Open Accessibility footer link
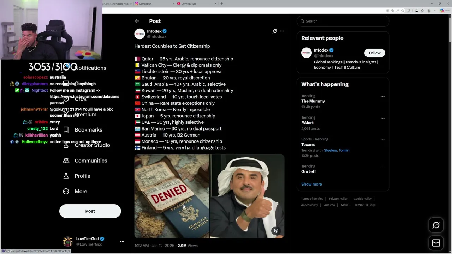 click(x=310, y=205)
